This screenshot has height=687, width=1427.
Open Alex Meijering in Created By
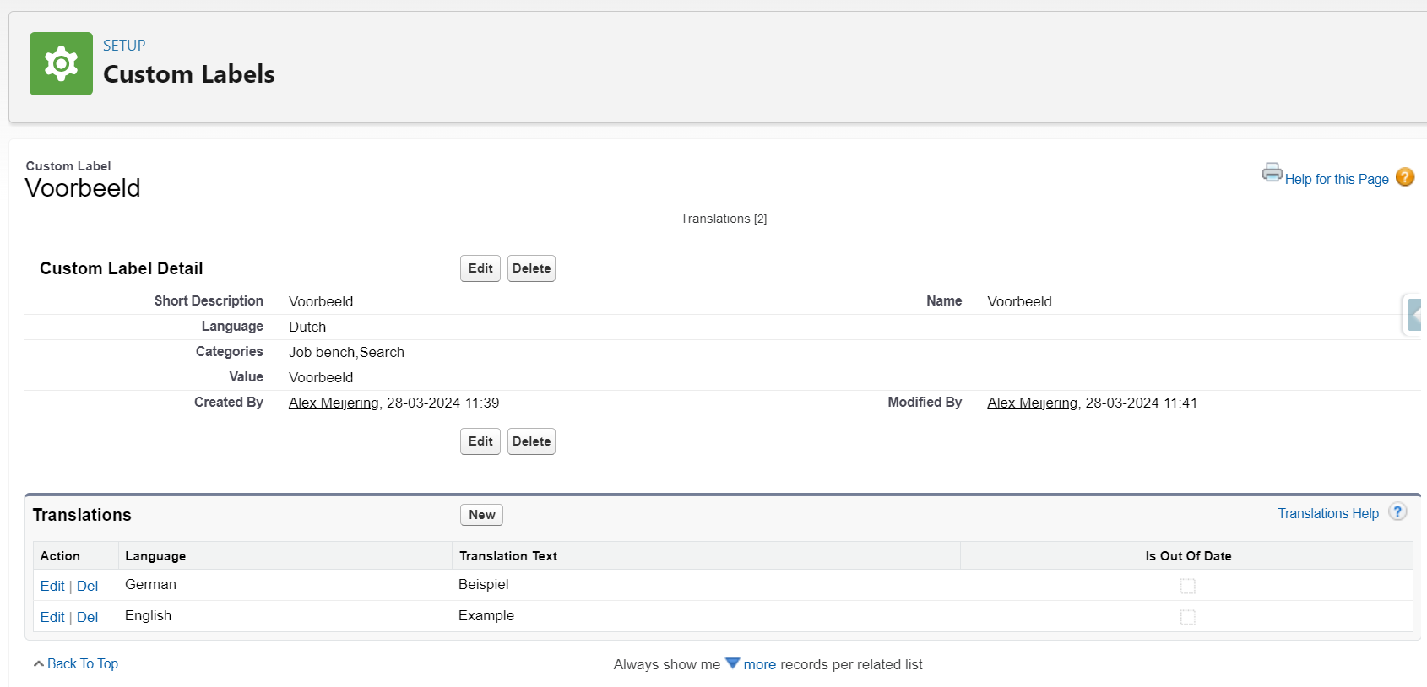click(334, 403)
